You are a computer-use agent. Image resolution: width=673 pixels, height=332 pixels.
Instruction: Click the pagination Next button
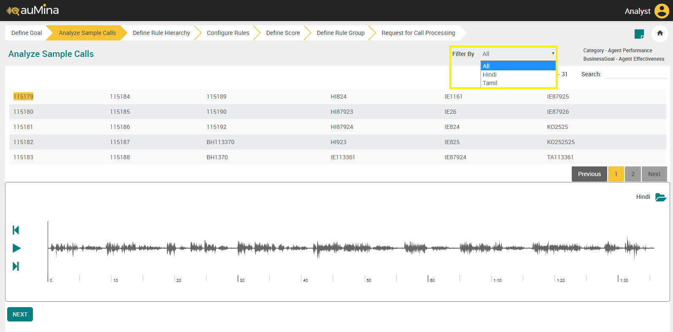[x=654, y=174]
